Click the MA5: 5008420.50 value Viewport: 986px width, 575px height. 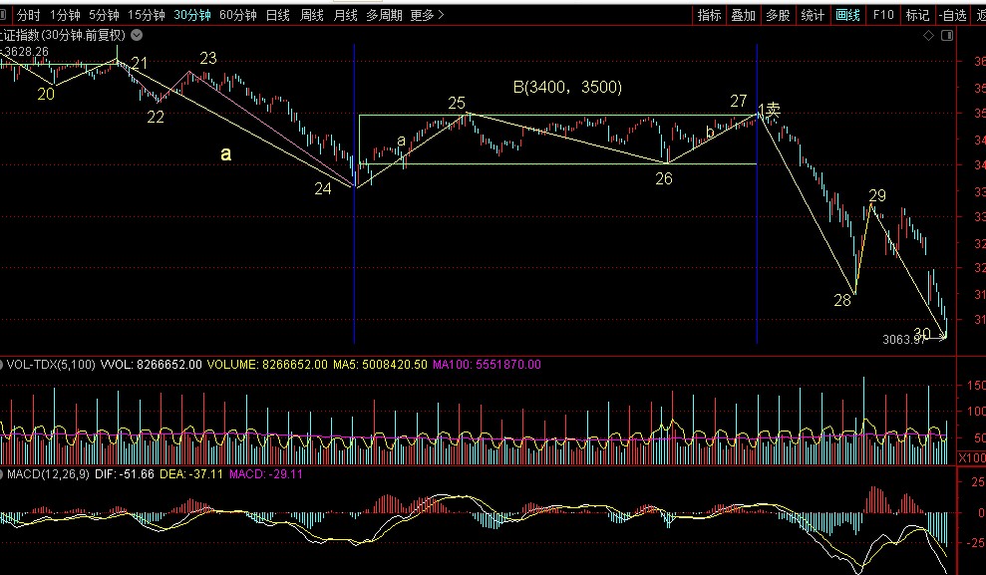click(380, 365)
